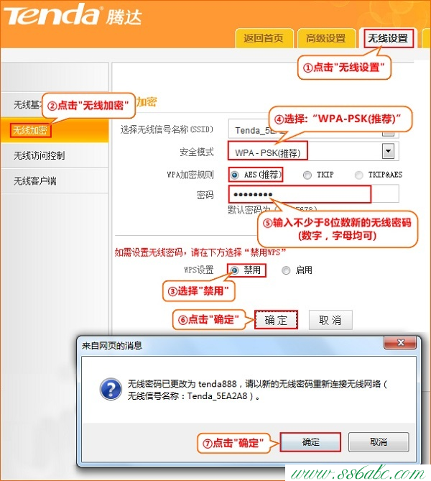
Task: Select the TKIP&AES radio button
Action: point(358,175)
